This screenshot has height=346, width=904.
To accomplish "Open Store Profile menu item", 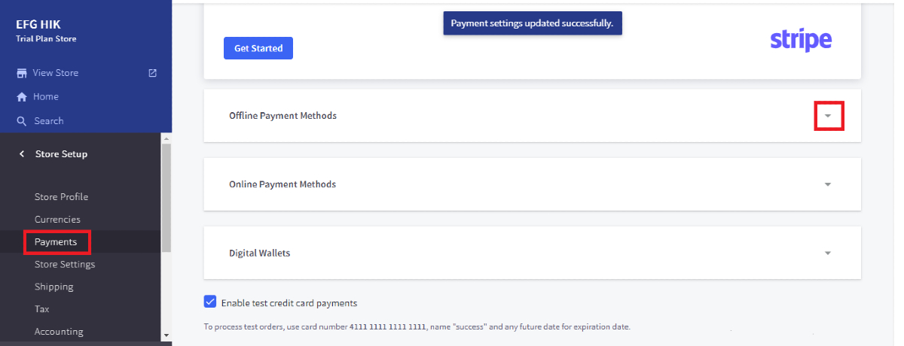I will click(x=61, y=197).
